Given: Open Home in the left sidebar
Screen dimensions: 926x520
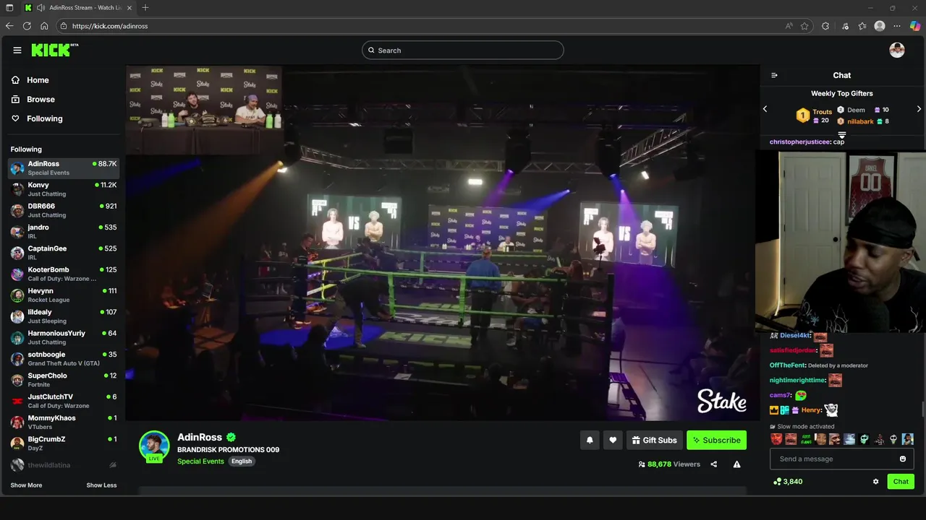Looking at the screenshot, I should tap(30, 80).
